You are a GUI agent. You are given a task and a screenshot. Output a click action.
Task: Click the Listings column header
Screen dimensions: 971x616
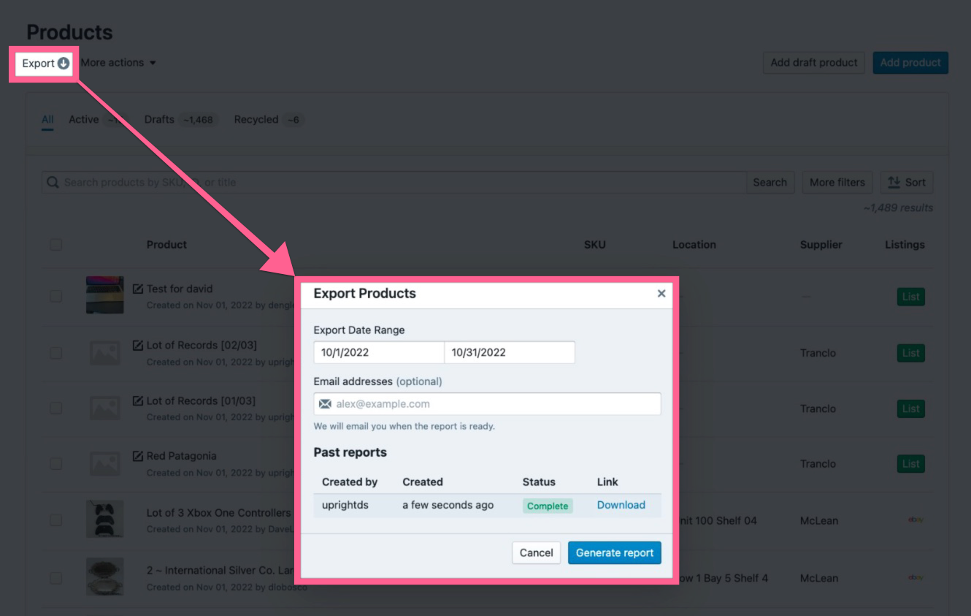coord(905,245)
